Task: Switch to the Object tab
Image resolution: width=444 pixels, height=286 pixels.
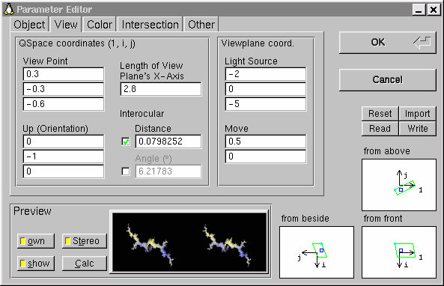Action: coord(29,25)
